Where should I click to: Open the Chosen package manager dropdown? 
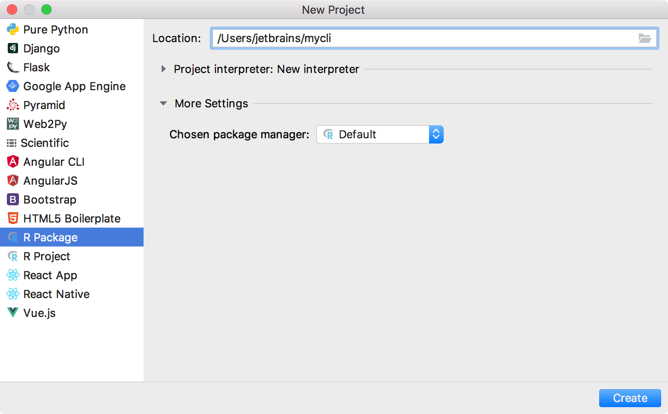(x=436, y=134)
